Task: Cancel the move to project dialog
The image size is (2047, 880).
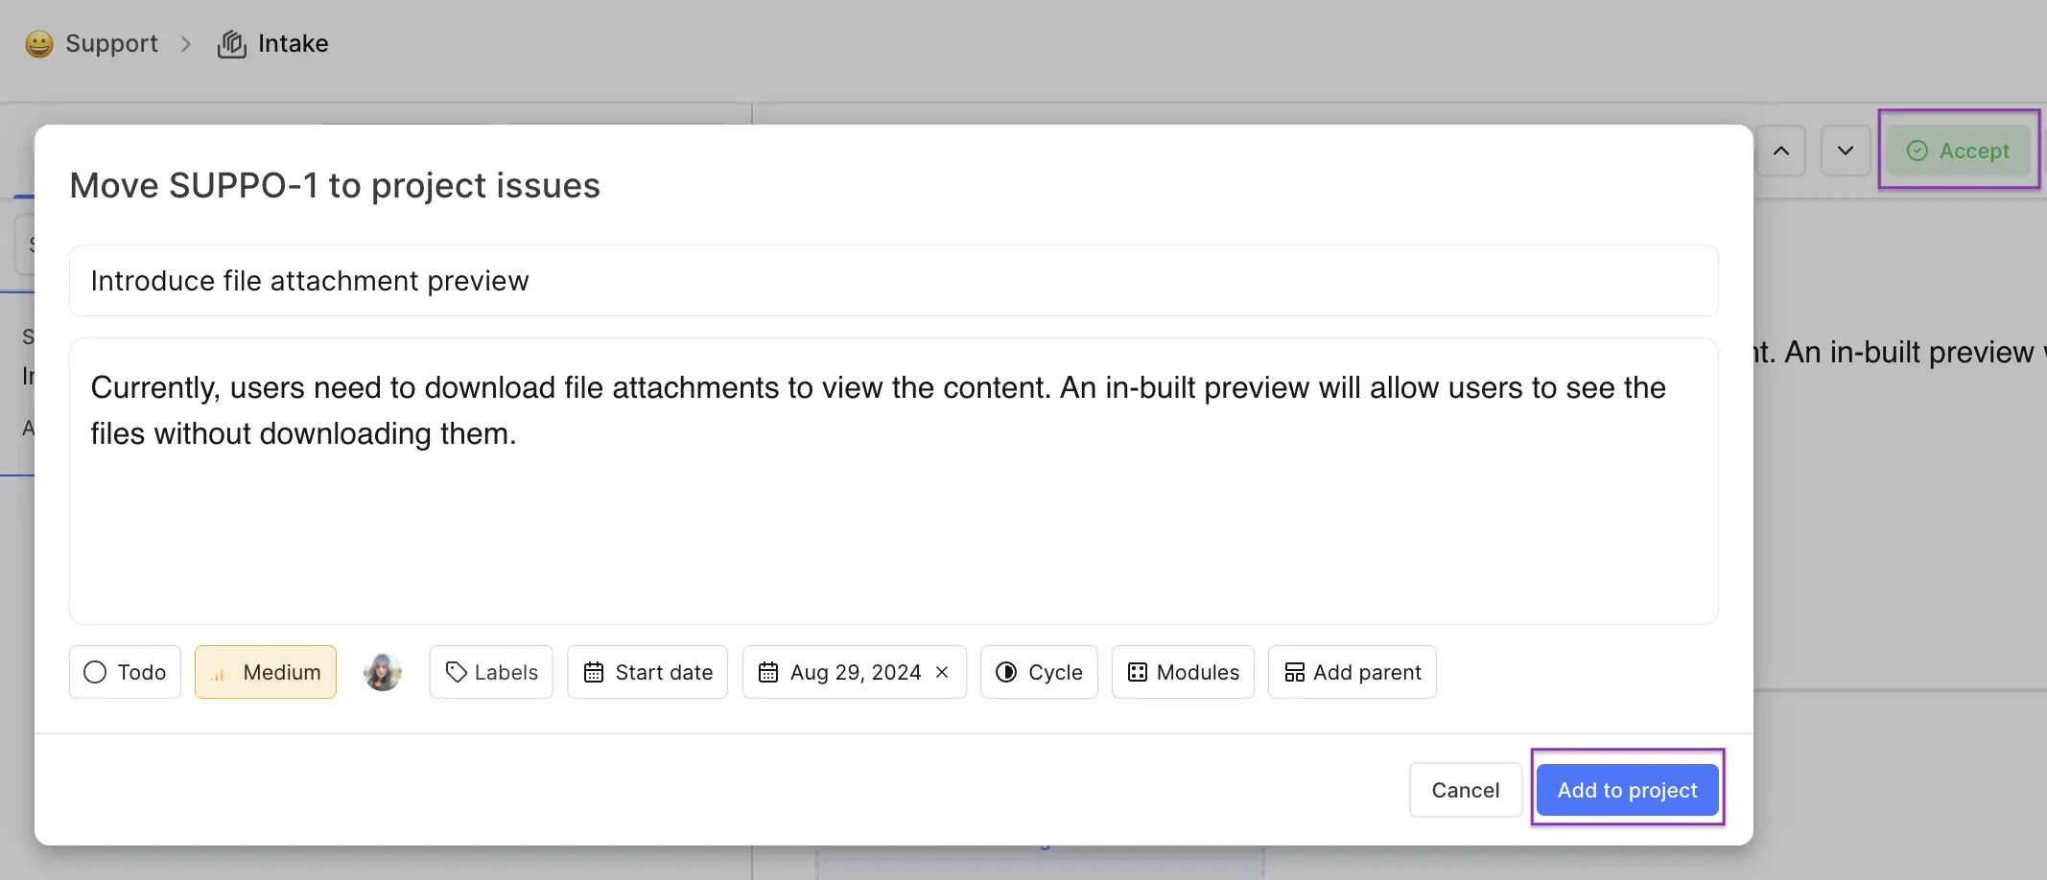Action: tap(1466, 790)
